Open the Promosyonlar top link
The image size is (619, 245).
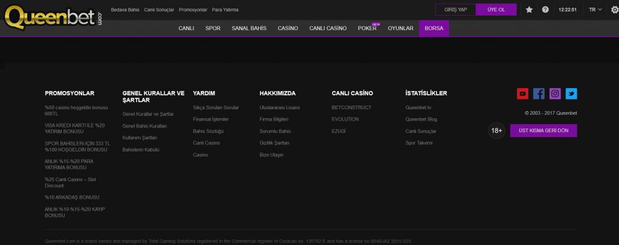coord(193,10)
